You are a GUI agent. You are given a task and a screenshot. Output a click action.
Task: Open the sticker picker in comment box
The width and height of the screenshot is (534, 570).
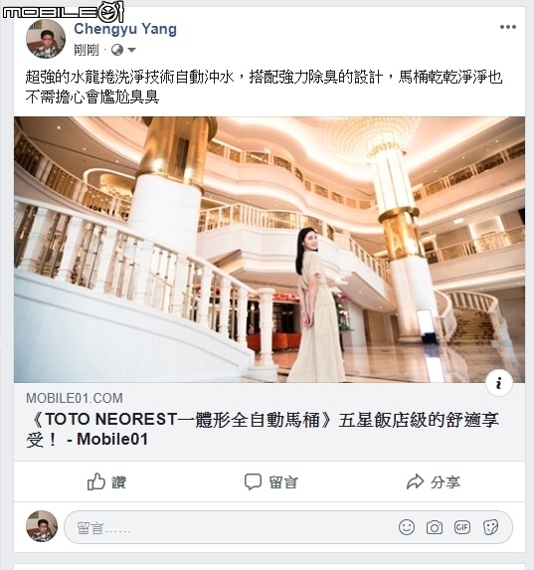pos(490,527)
